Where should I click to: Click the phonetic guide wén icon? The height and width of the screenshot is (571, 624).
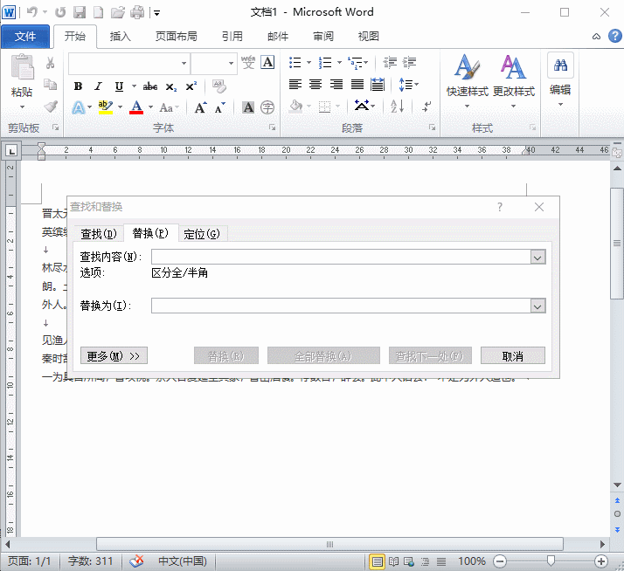[x=248, y=63]
